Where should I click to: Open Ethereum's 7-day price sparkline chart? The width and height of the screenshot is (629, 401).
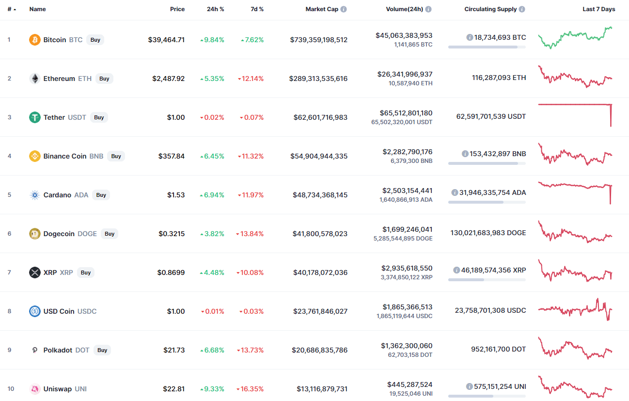click(x=575, y=78)
